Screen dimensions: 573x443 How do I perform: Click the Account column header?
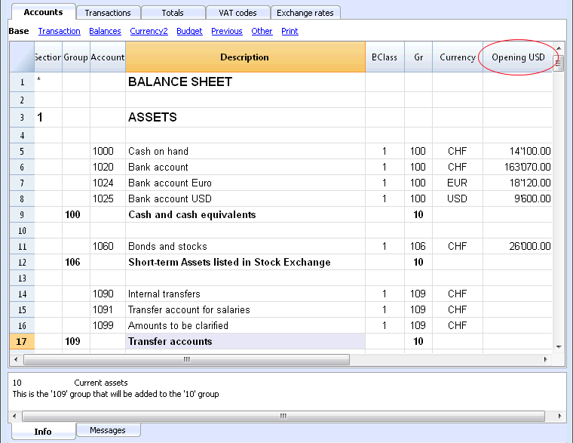point(108,57)
